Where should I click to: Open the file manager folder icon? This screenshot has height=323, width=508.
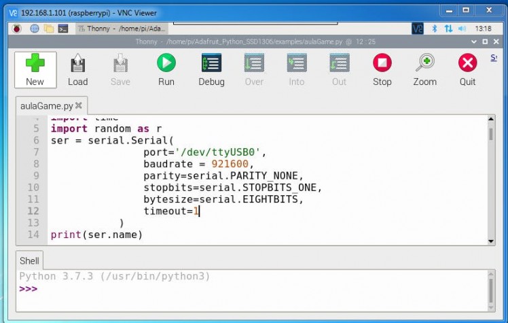point(49,29)
